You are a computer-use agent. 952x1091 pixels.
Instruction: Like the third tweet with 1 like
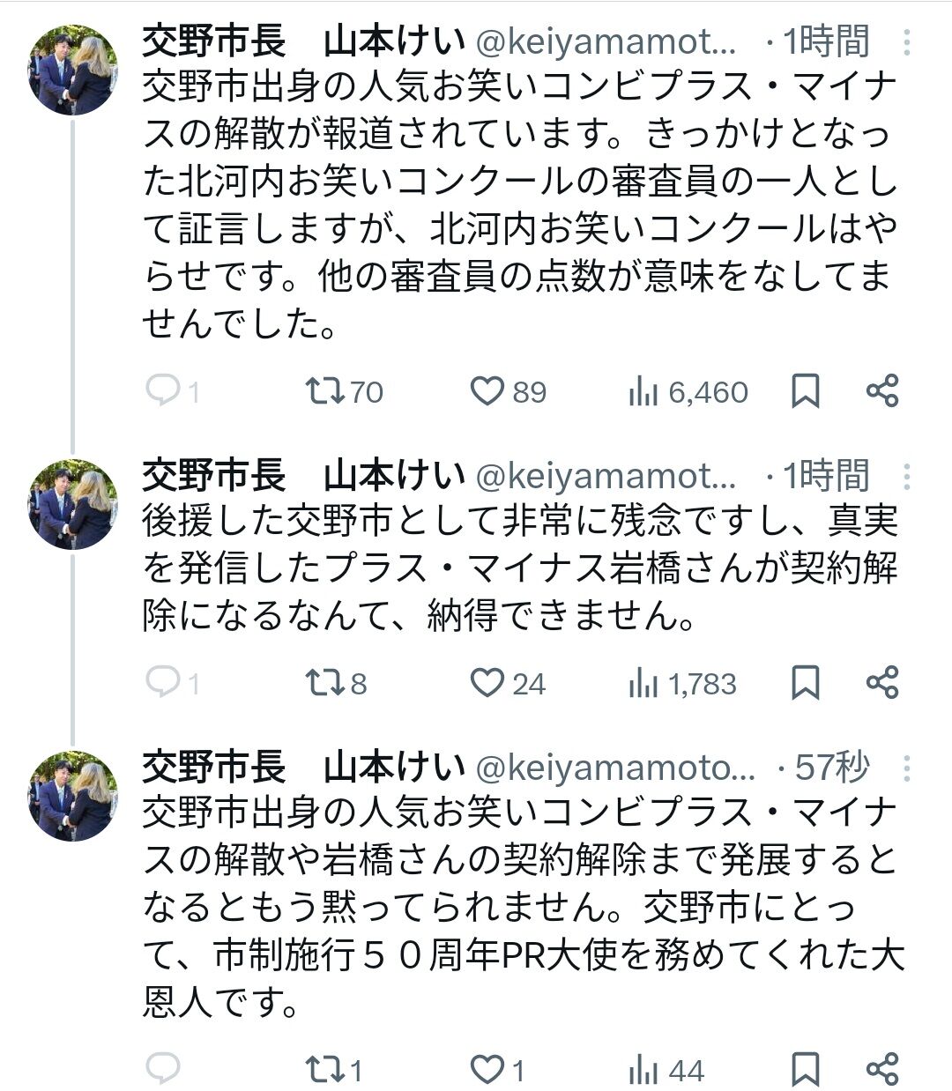[x=487, y=1070]
